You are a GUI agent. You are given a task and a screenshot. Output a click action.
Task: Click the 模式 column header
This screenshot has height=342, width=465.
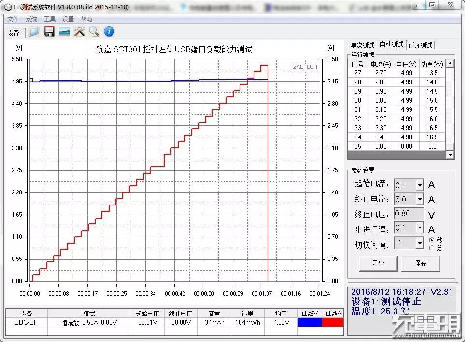coord(89,314)
